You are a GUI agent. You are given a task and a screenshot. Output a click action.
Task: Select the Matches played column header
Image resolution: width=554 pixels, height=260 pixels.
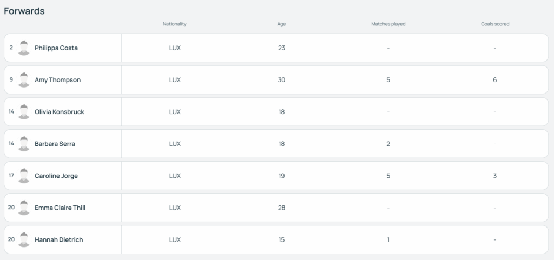coord(388,24)
